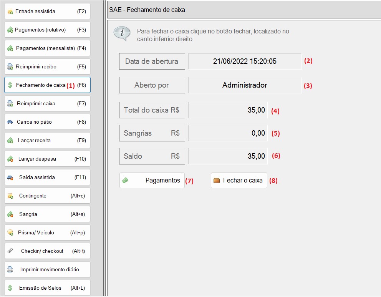Viewport: 381px width, 297px height.
Task: Open Saída assistida (F11)
Action: coord(47,178)
